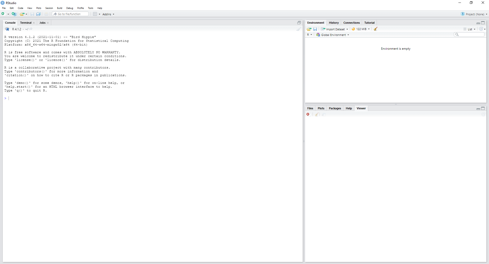Click Import Dataset button
Screen dimensions: 489x264
pyautogui.click(x=335, y=29)
